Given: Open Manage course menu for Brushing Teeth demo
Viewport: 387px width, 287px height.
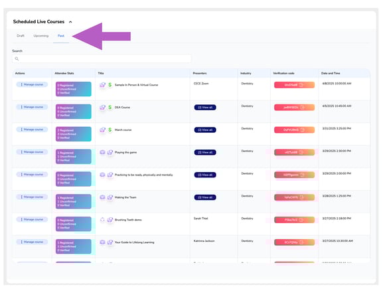Looking at the screenshot, I should (x=32, y=219).
